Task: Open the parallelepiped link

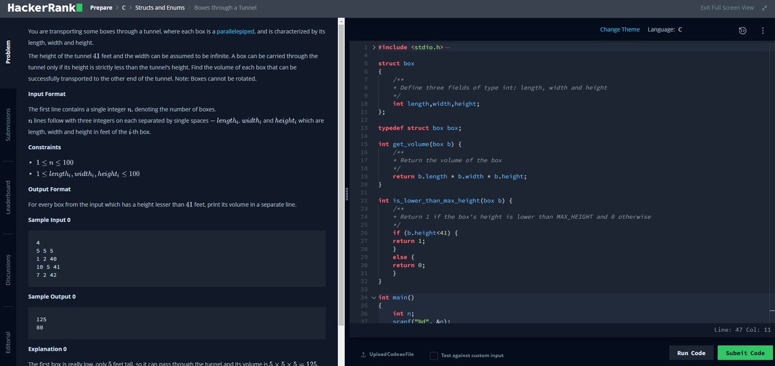Action: pos(236,31)
